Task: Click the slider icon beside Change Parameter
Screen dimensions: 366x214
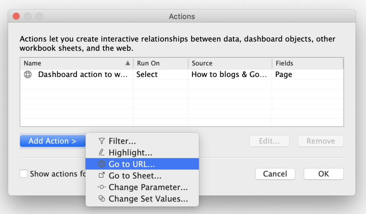Action: pos(102,187)
